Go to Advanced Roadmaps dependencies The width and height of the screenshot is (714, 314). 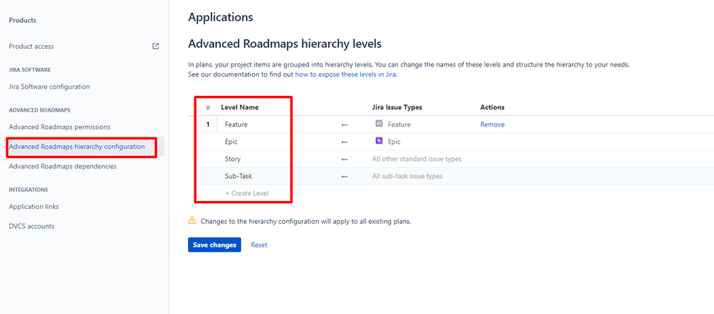(62, 167)
